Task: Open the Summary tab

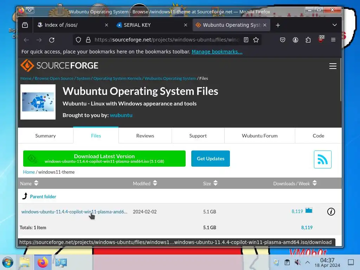Action: click(x=45, y=136)
